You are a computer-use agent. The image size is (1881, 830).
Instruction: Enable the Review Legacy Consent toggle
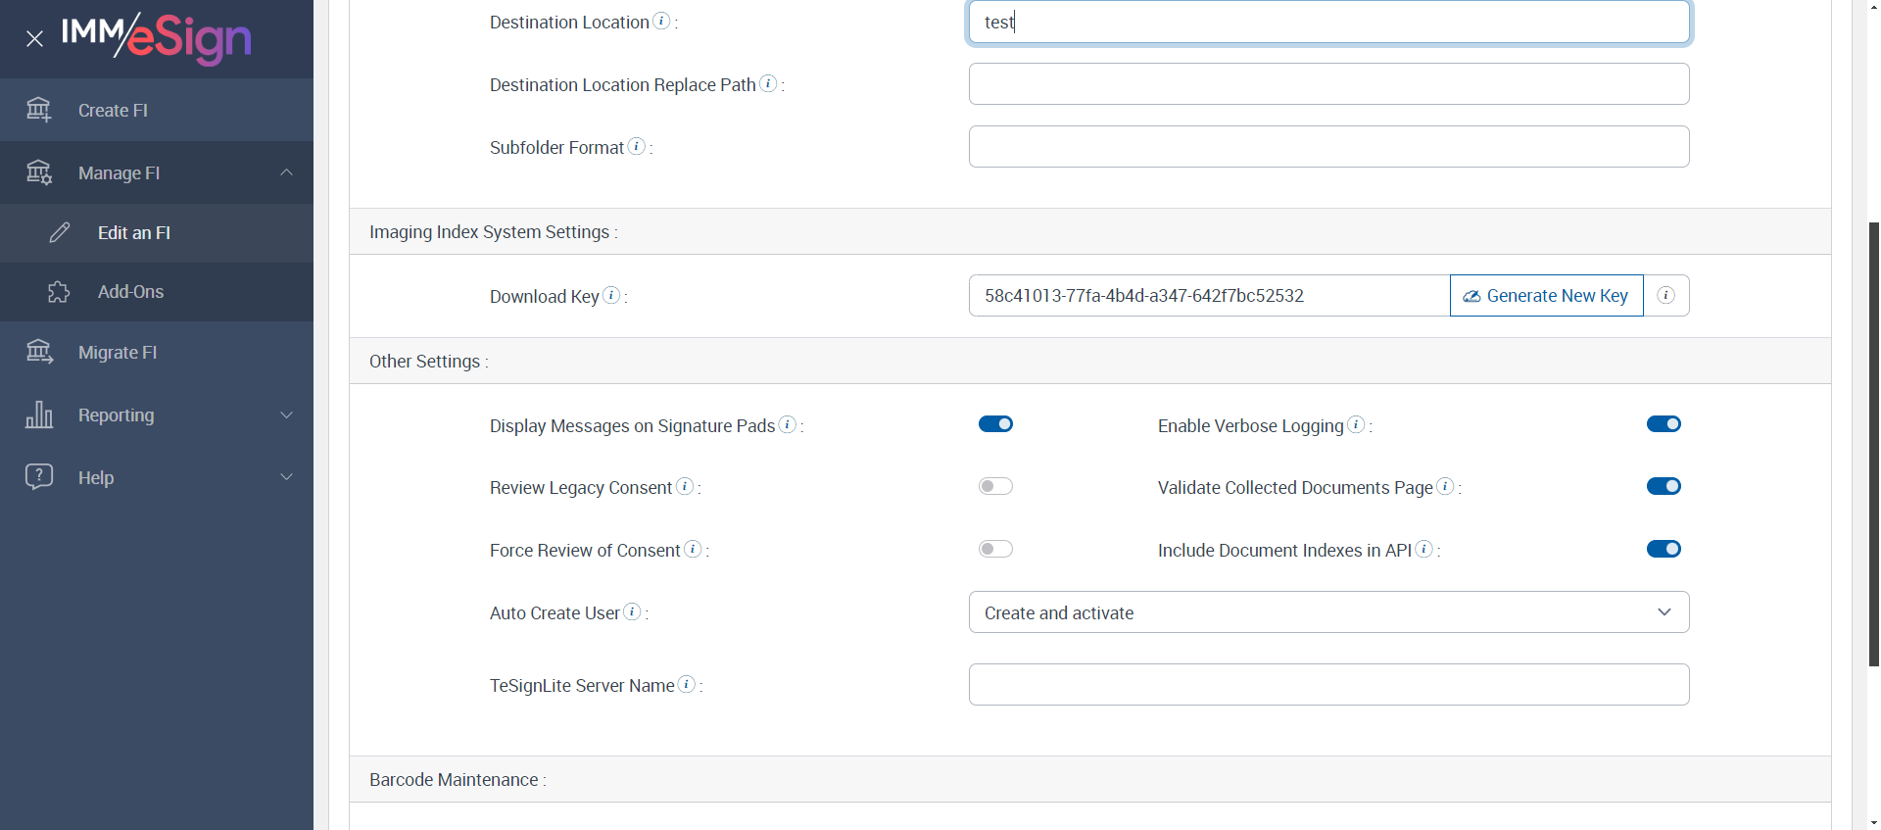click(995, 487)
